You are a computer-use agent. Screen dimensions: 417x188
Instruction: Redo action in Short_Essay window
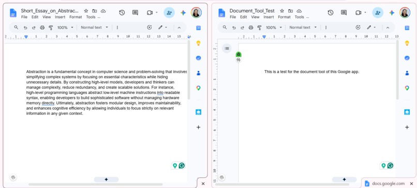pos(34,27)
